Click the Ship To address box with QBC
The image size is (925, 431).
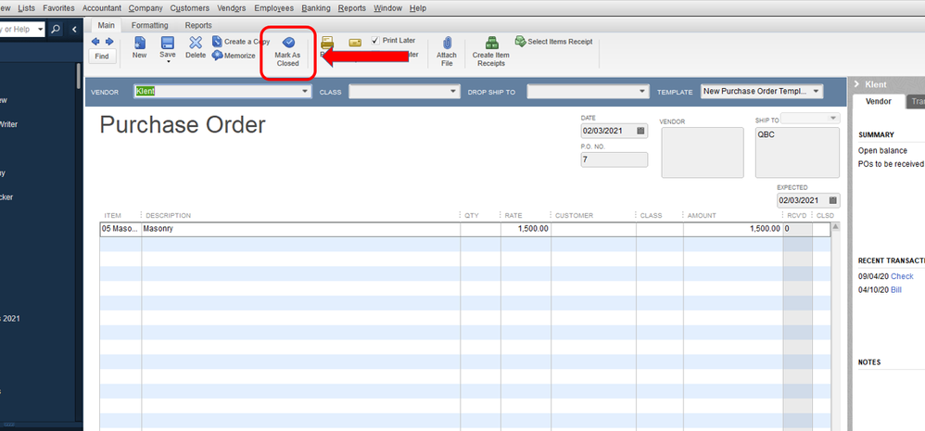point(797,152)
